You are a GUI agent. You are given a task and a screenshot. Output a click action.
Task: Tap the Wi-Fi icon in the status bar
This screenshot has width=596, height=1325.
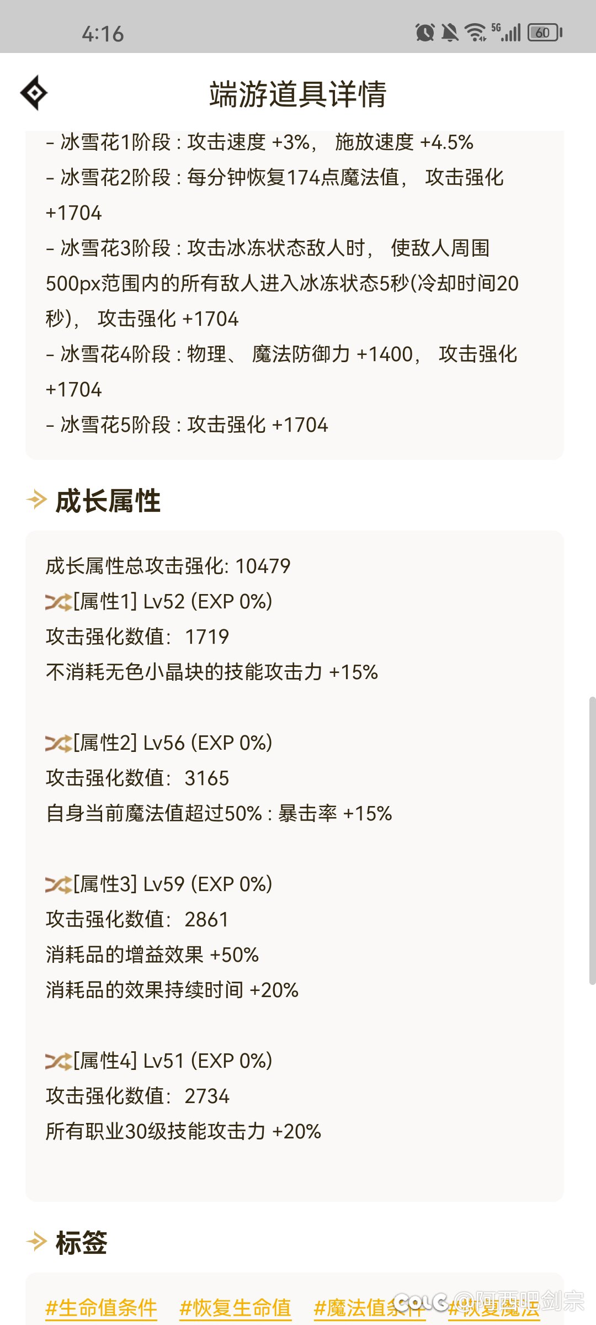[475, 32]
